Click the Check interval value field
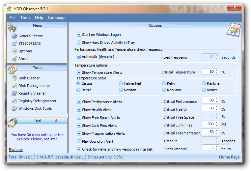 point(209,148)
